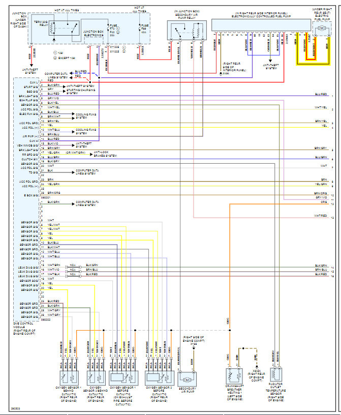341x415 pixels.
Task: Click the diagram number 293533
Action: (x=16, y=408)
